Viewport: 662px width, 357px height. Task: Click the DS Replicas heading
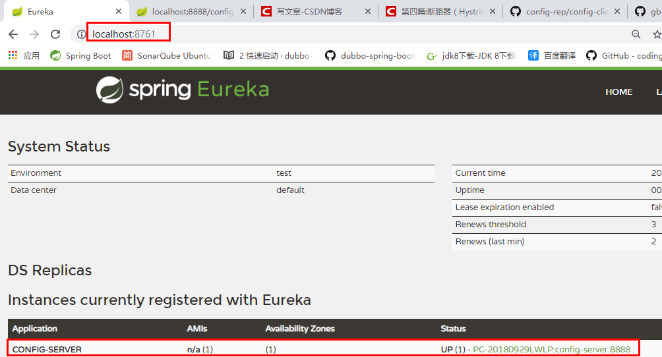pyautogui.click(x=50, y=271)
